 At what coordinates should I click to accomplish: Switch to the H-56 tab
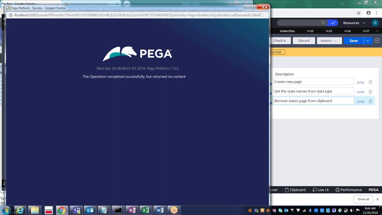click(x=347, y=31)
